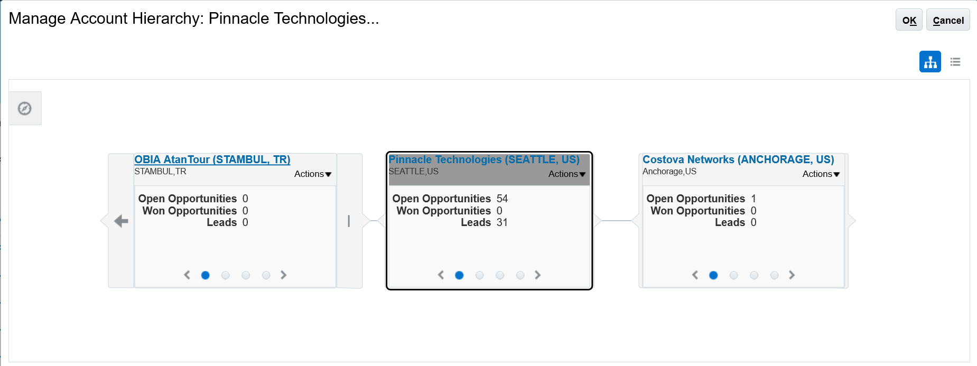Expand children of Costova Networks node
This screenshot has width=977, height=366.
coord(852,221)
